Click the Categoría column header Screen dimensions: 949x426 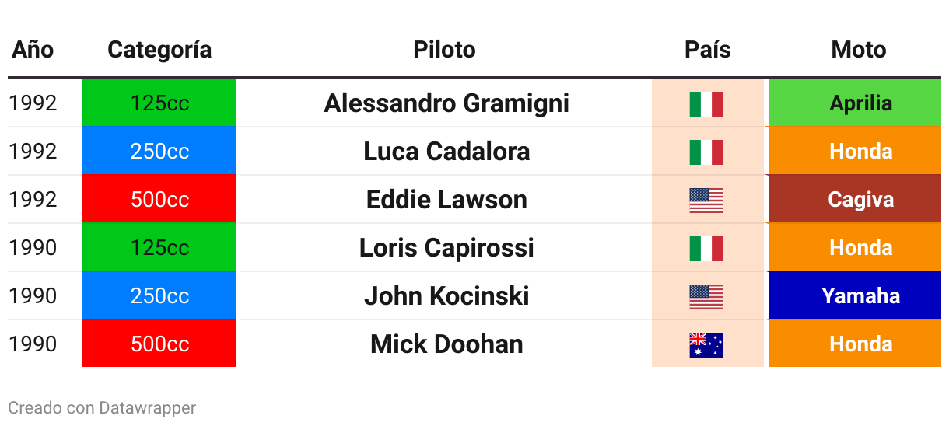tap(159, 50)
